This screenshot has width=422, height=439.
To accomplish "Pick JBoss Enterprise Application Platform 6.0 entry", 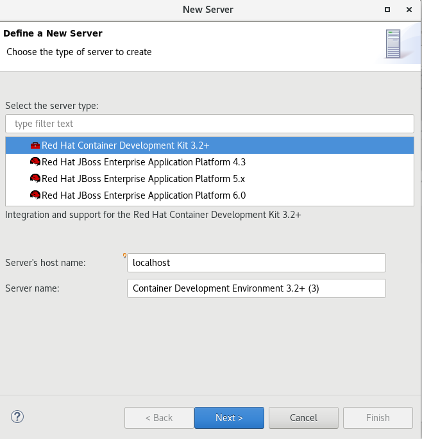I will [x=144, y=195].
